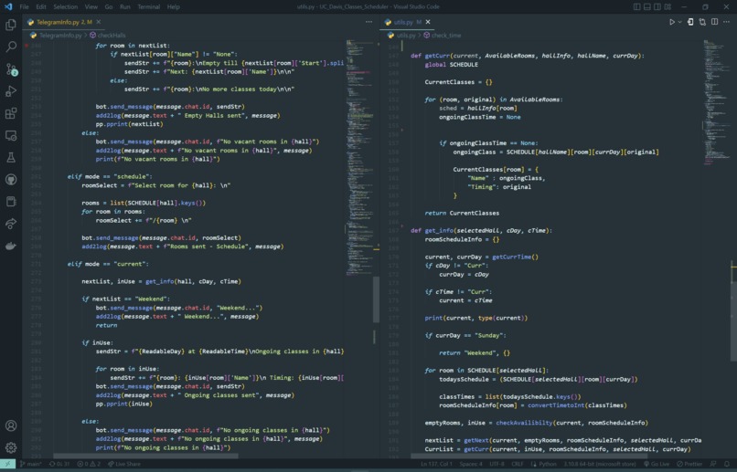Close the TelegramInfo.py tab
The image size is (737, 472).
pyautogui.click(x=98, y=22)
